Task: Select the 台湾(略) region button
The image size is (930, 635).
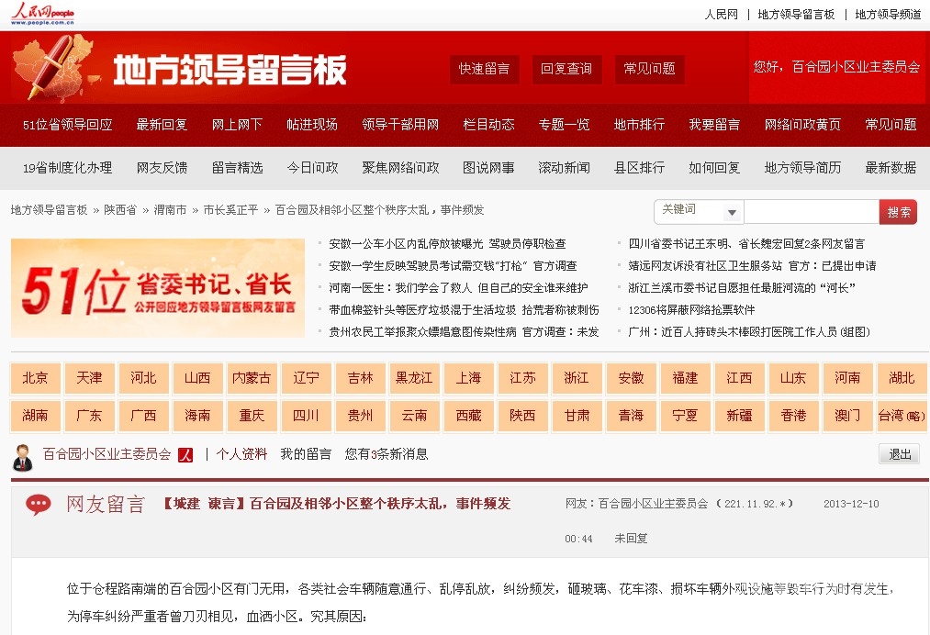Action: click(x=902, y=416)
